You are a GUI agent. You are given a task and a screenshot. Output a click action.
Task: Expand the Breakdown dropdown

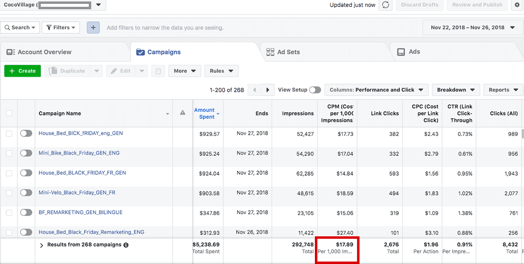point(456,90)
